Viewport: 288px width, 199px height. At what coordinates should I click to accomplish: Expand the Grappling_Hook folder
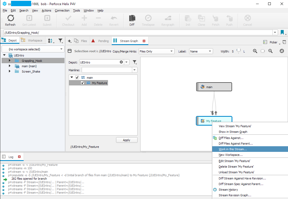pyautogui.click(x=10, y=61)
